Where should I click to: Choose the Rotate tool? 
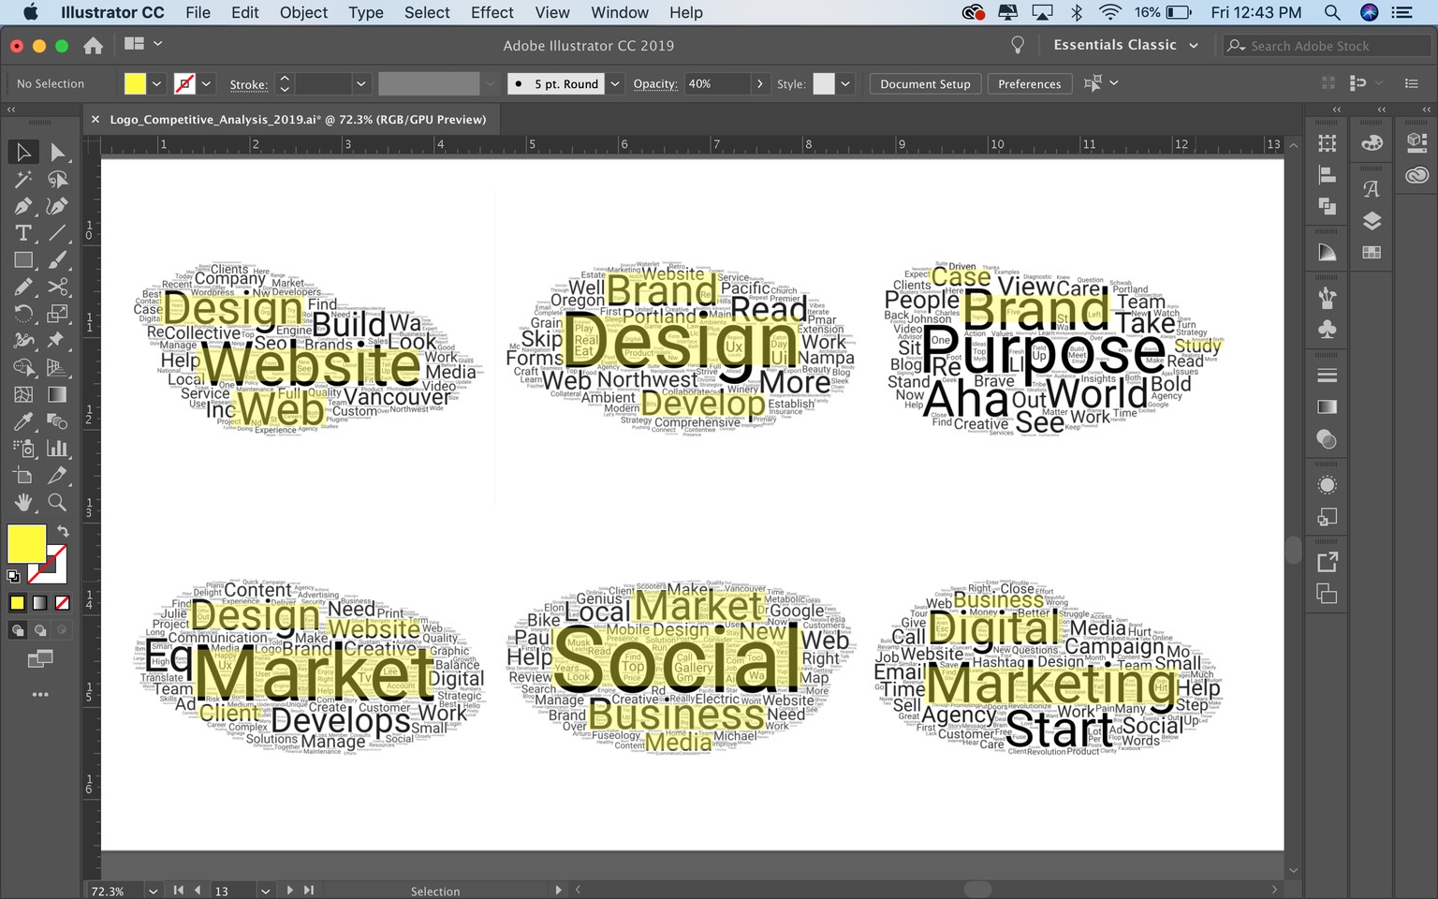click(x=23, y=314)
